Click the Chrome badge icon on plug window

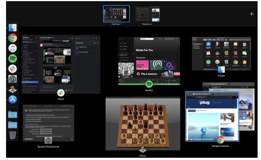tap(220, 140)
